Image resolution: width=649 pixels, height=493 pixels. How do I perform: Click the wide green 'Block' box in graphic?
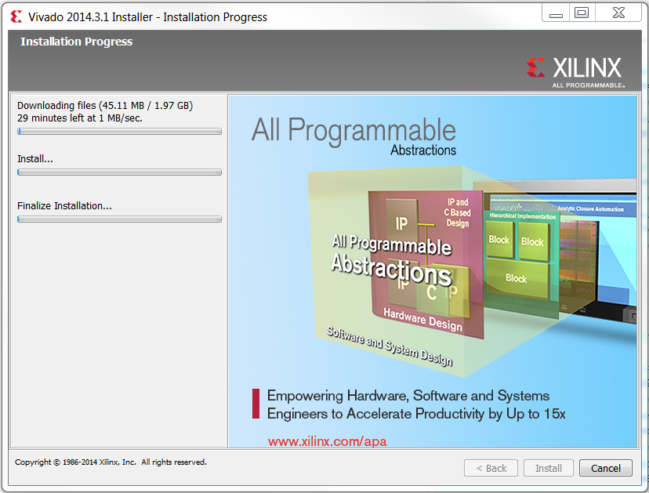[x=517, y=278]
